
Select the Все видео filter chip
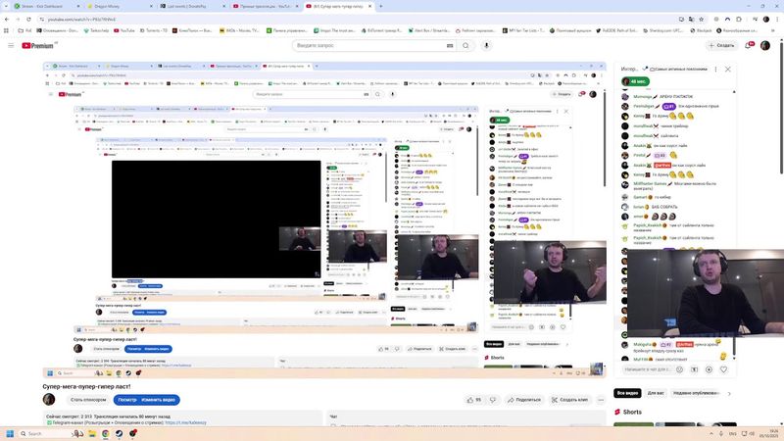(627, 393)
